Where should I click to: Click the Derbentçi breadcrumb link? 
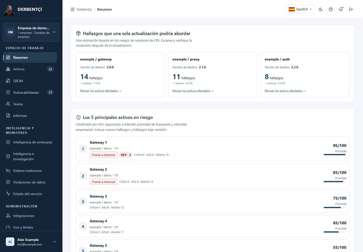pyautogui.click(x=84, y=9)
